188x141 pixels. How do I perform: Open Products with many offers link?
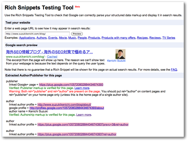pyautogui.click(x=119, y=38)
